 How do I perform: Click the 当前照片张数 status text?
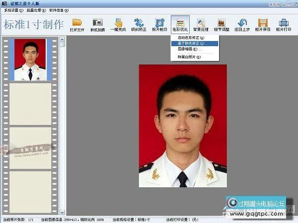tap(18, 220)
